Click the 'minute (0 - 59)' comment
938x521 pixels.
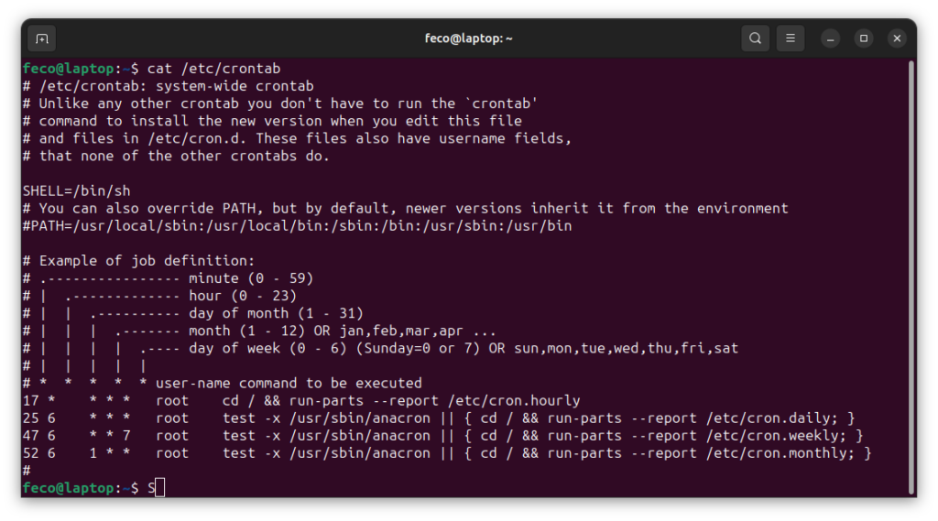coord(251,278)
